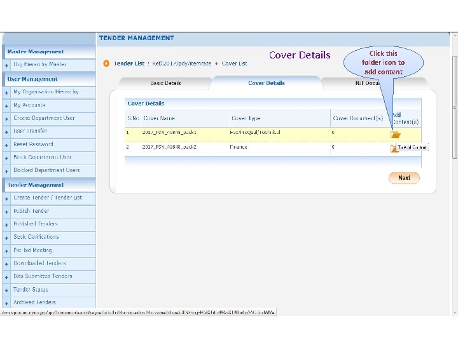The width and height of the screenshot is (458, 343).
Task: Click arrow icon beside Tender Status
Action: click(6, 290)
